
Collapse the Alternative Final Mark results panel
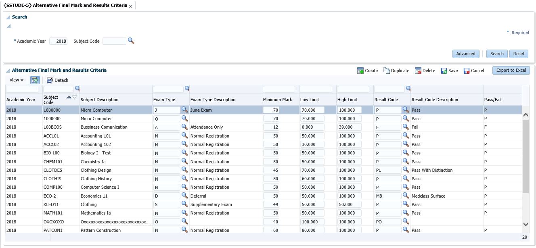8,71
